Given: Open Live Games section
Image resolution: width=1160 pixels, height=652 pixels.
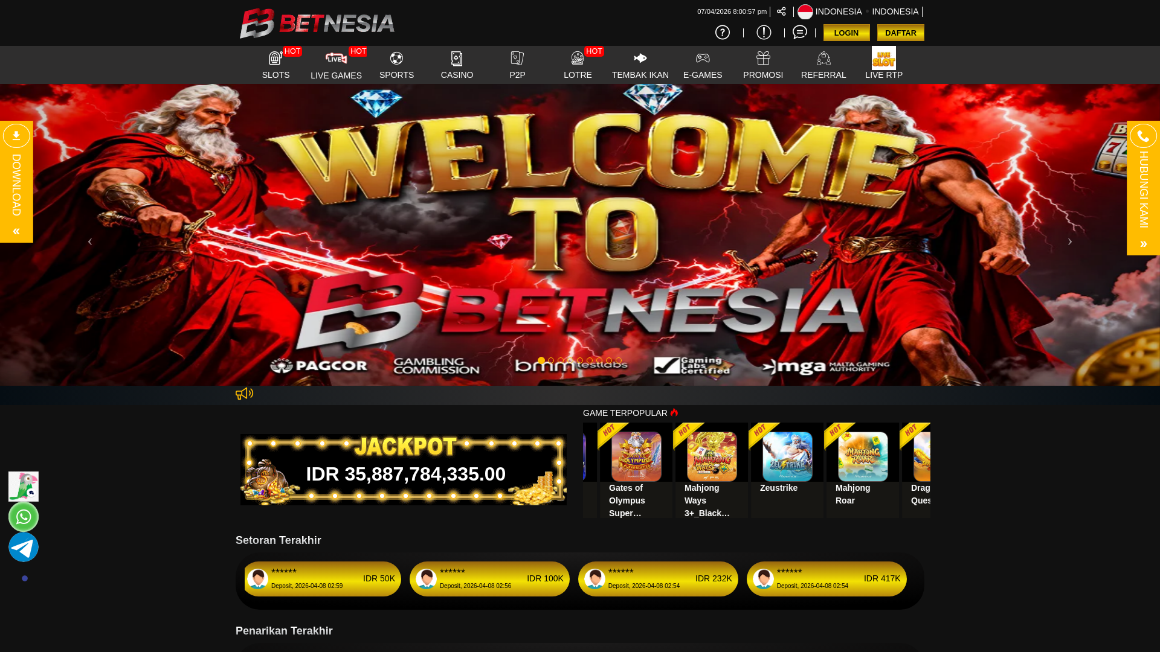Looking at the screenshot, I should click(x=336, y=65).
